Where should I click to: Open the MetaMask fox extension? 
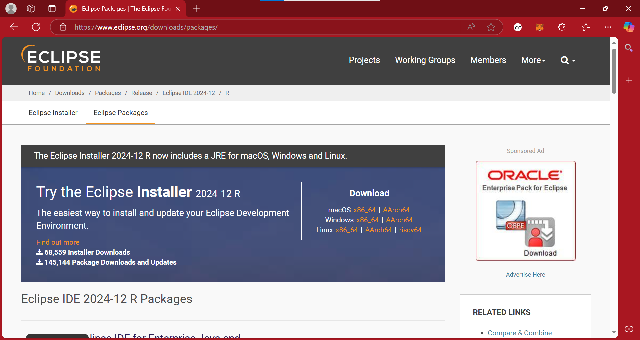click(540, 27)
